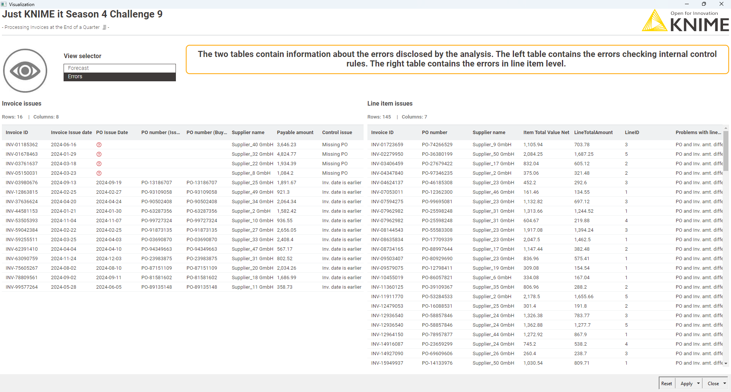Open the Close dropdown arrow
This screenshot has height=392, width=731.
click(x=725, y=384)
